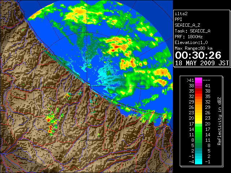
Task: Click the "-1" label right of the bottom cyan swatch
Action: pyautogui.click(x=208, y=161)
